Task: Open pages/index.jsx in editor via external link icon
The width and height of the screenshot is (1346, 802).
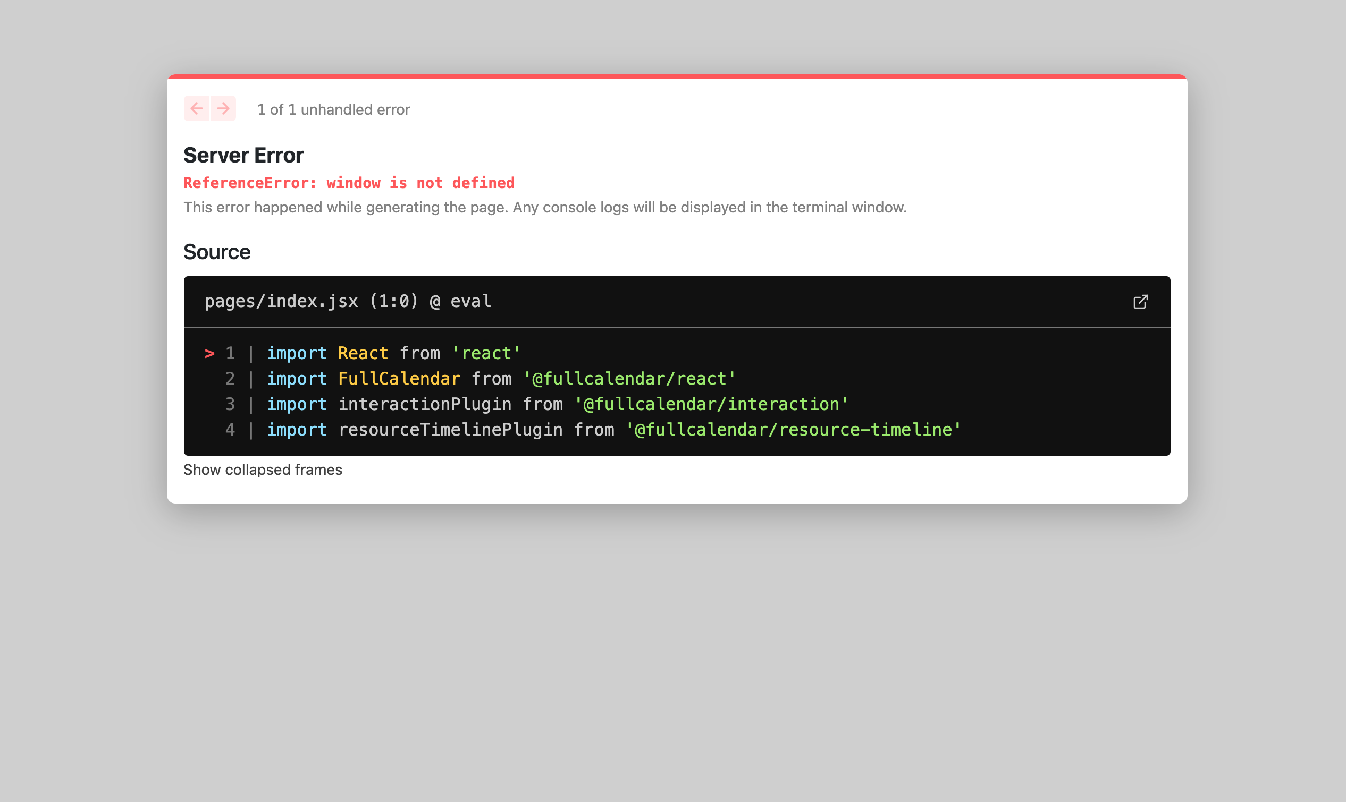Action: click(x=1140, y=301)
